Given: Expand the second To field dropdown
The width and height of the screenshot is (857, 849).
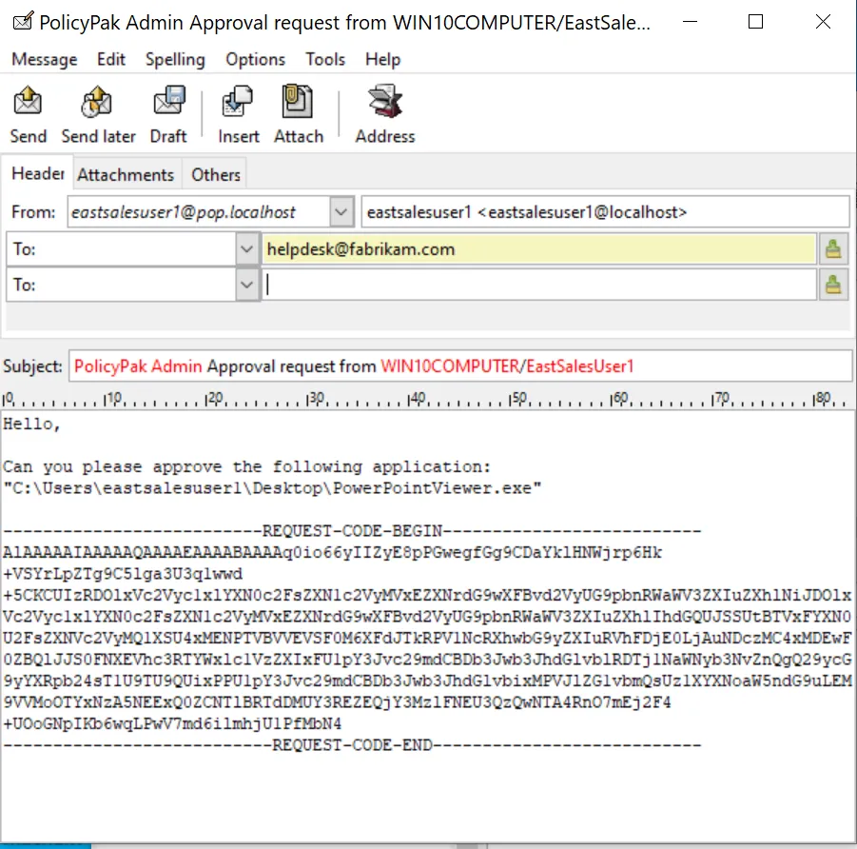Looking at the screenshot, I should [x=247, y=284].
